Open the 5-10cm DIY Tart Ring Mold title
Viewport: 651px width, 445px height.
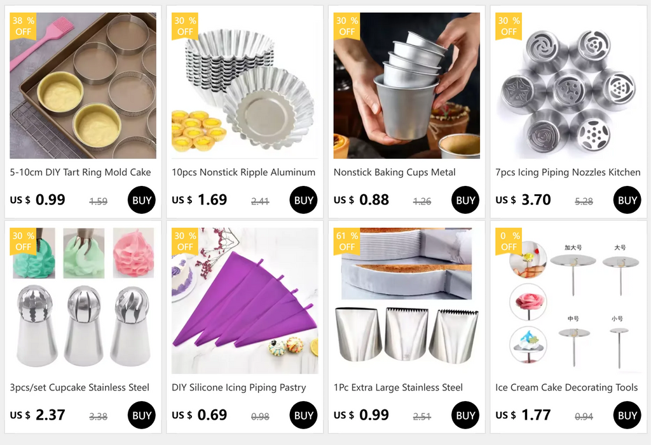[81, 172]
